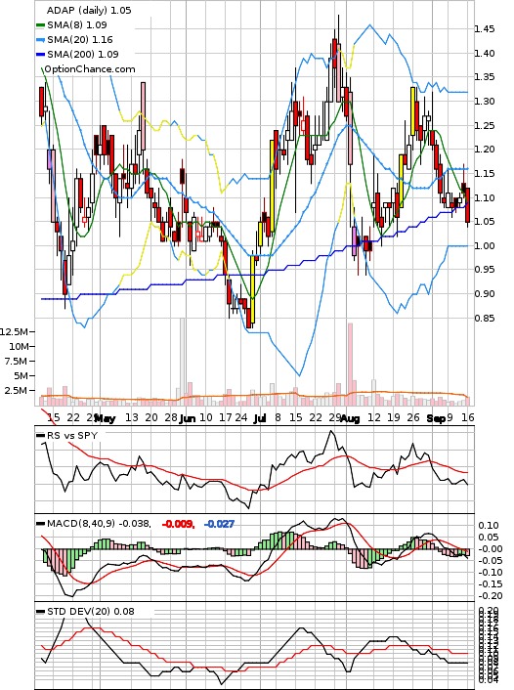Click the light blue SMA(20) legend swatch
Screen dimensions: 514x690
coord(40,40)
